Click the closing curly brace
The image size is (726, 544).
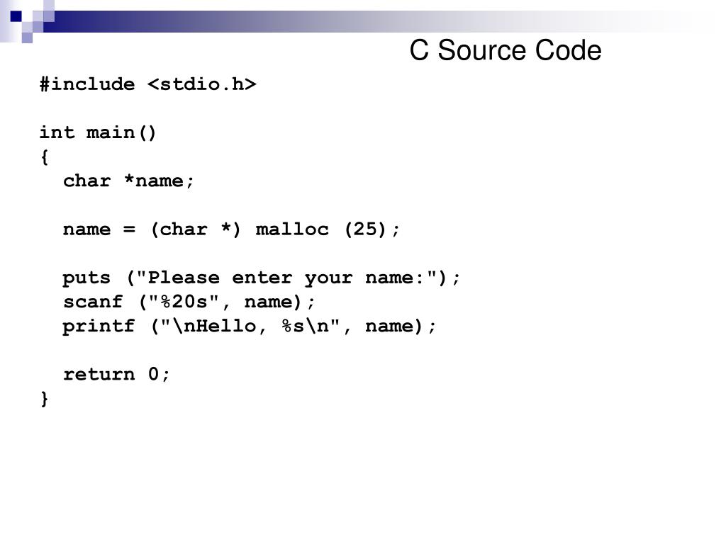pos(45,399)
